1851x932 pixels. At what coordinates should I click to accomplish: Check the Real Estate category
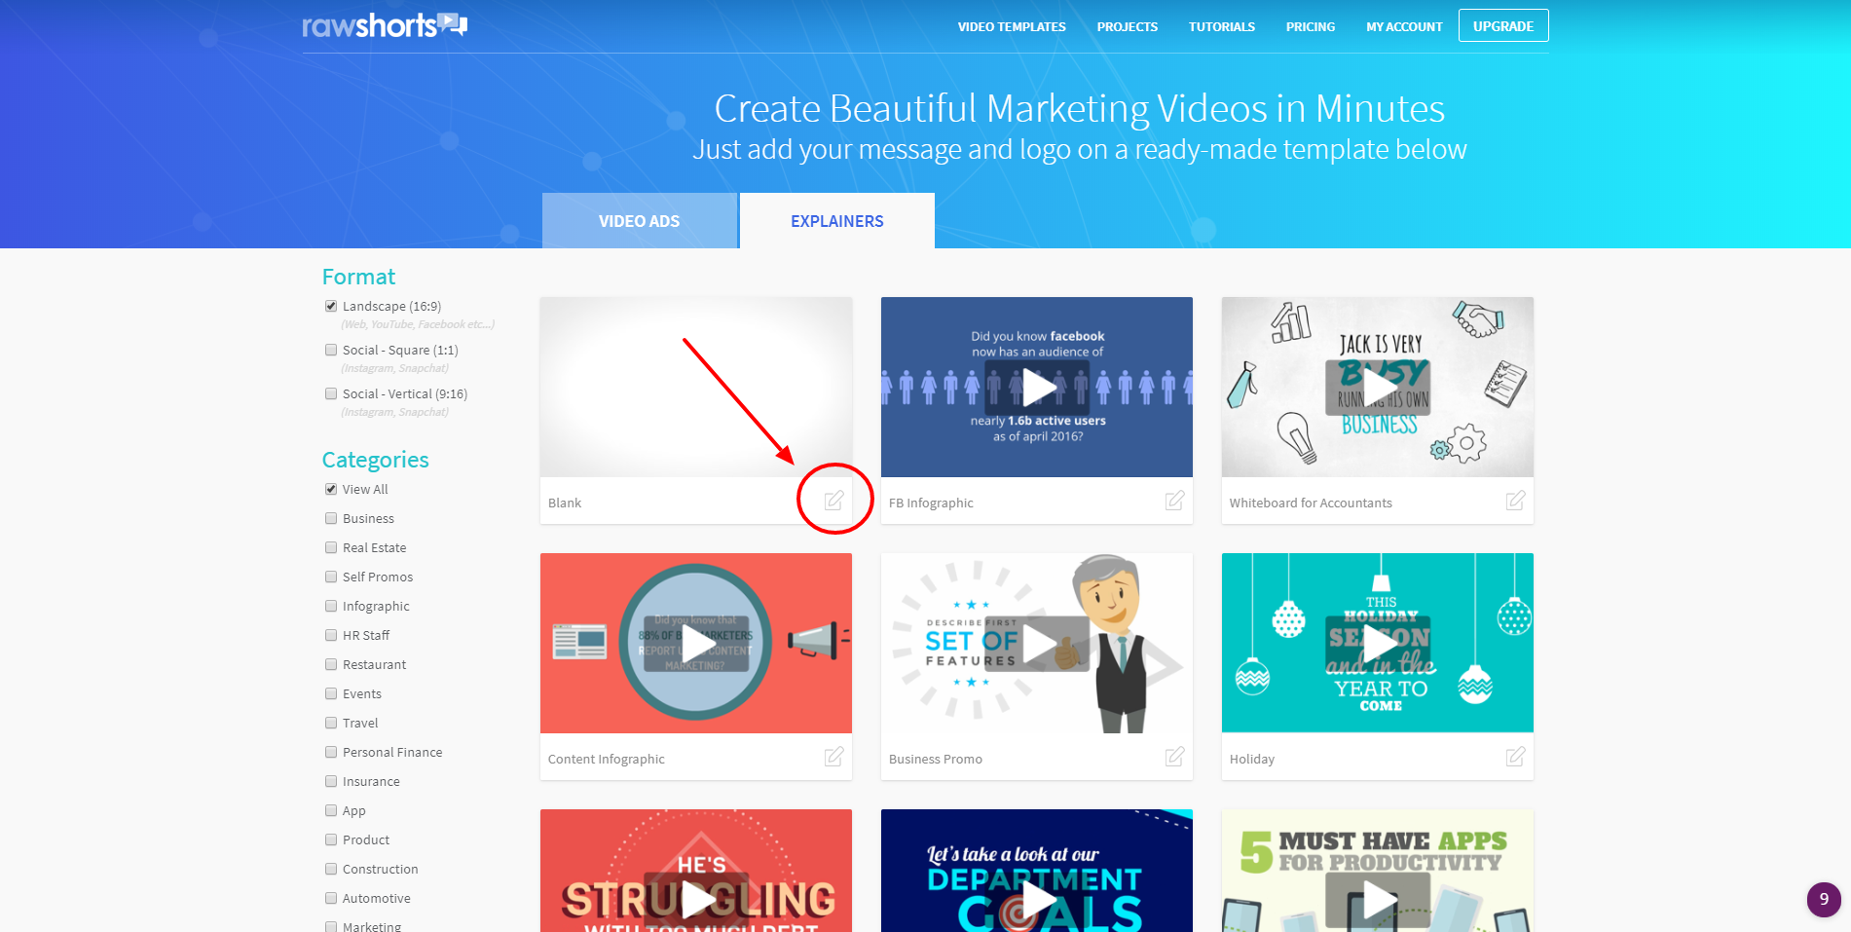click(331, 547)
